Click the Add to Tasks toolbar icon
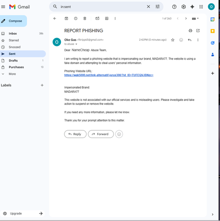The height and width of the screenshot is (221, 220). pos(106,19)
